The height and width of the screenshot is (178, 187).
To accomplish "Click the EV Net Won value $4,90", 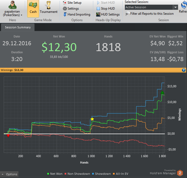I will [x=158, y=43].
